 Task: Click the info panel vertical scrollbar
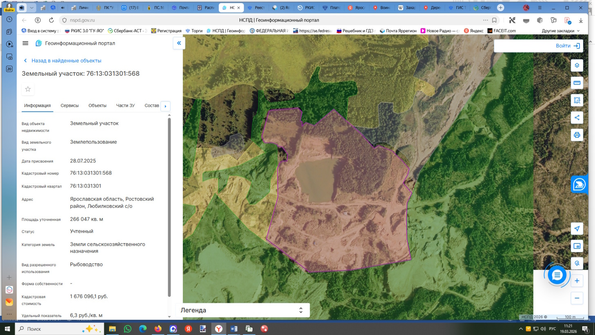coord(169,204)
